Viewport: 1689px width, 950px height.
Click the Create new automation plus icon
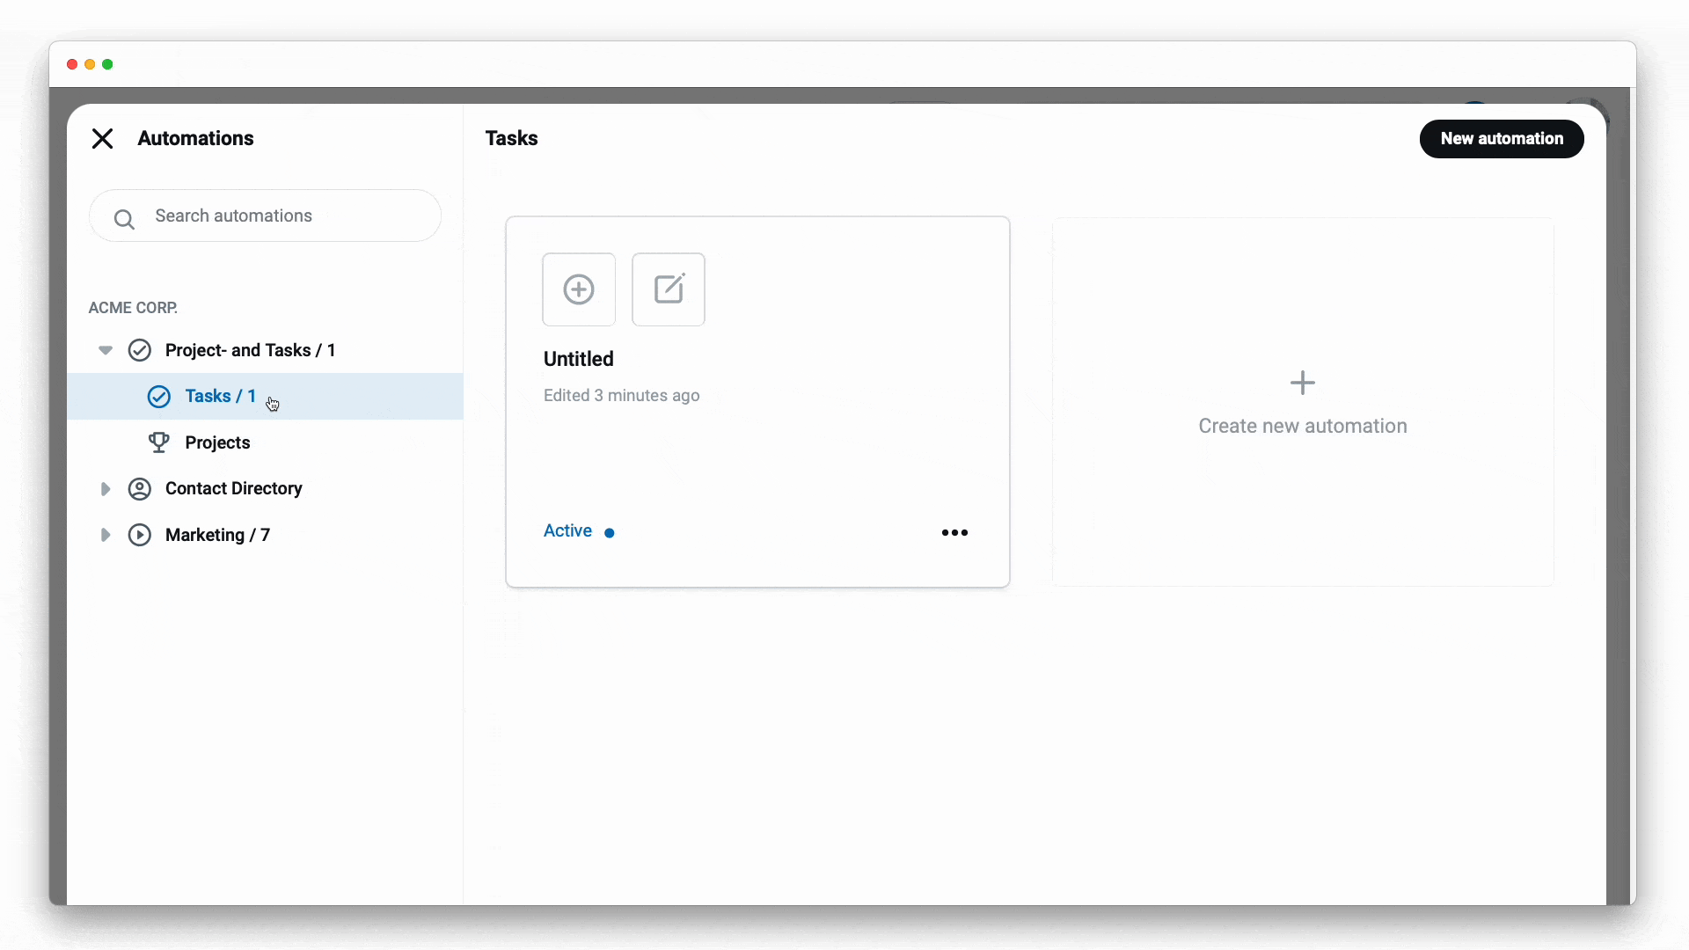pyautogui.click(x=1303, y=383)
